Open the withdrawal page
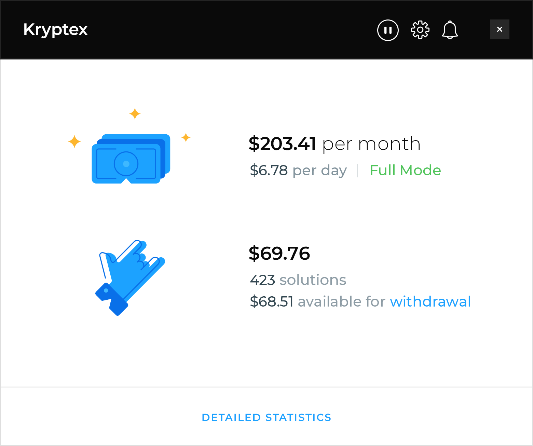 (430, 301)
